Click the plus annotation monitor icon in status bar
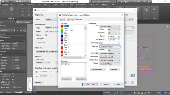 click(x=155, y=93)
